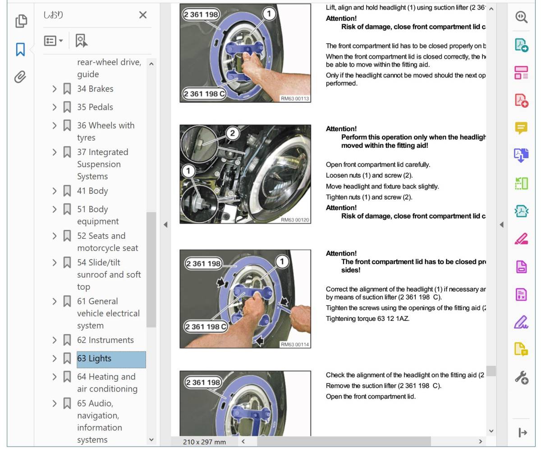Go to 36 Wheels with tyres bookmark

(106, 132)
